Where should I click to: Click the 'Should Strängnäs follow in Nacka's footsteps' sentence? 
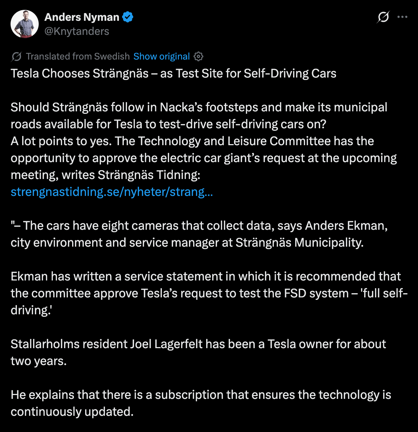click(x=198, y=107)
